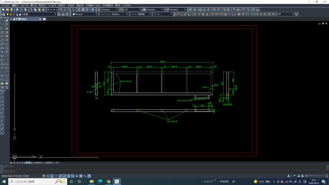Close the 中2階.dwg document tab

[40, 19]
